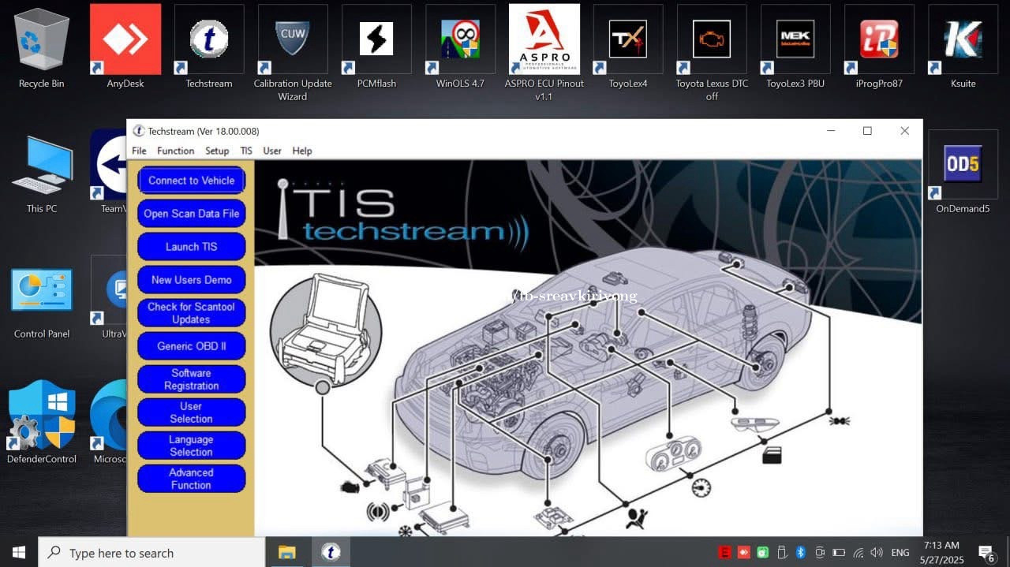The height and width of the screenshot is (567, 1010).
Task: Click the taskbar search box
Action: tap(151, 553)
